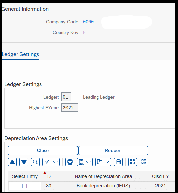Switch to the Ledger Settings tab
The image size is (178, 193).
coord(20,54)
